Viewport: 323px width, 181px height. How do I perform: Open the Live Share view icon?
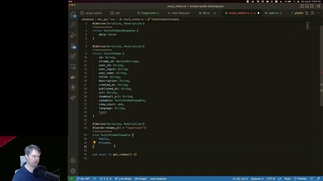[73, 98]
